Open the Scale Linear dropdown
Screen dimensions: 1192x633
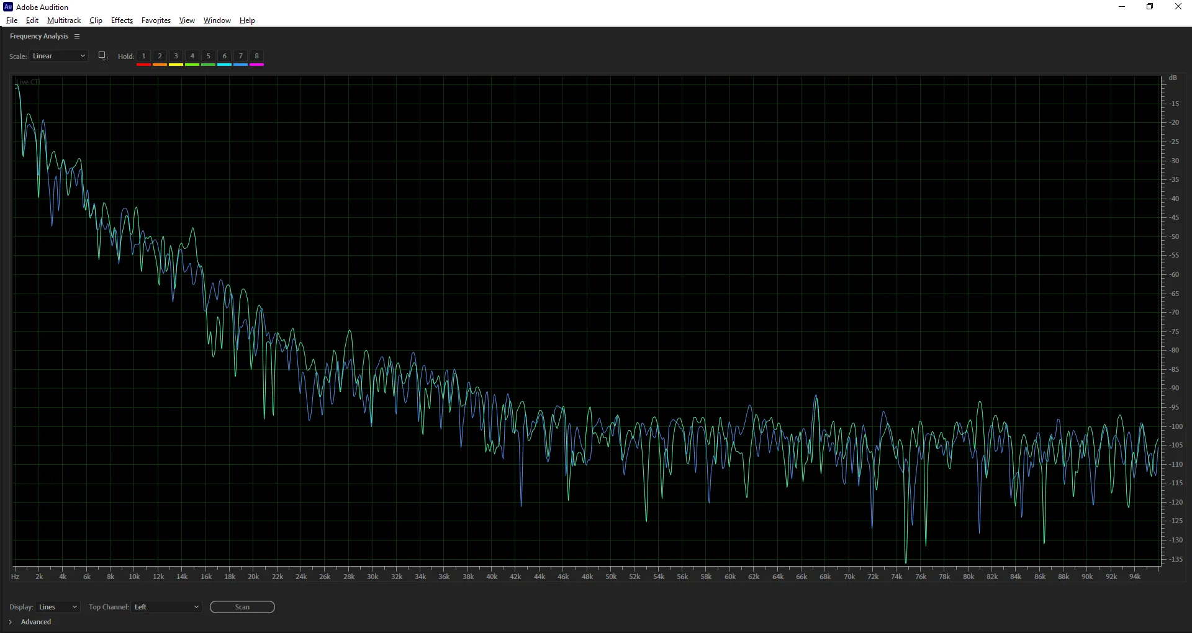pyautogui.click(x=59, y=56)
